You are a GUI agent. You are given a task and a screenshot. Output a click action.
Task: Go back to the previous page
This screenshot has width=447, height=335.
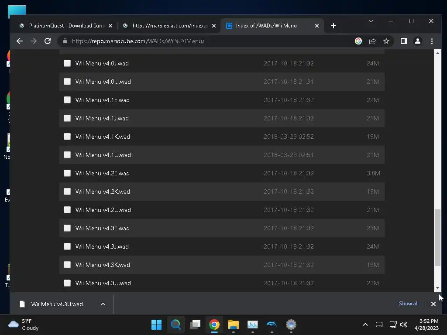point(19,41)
